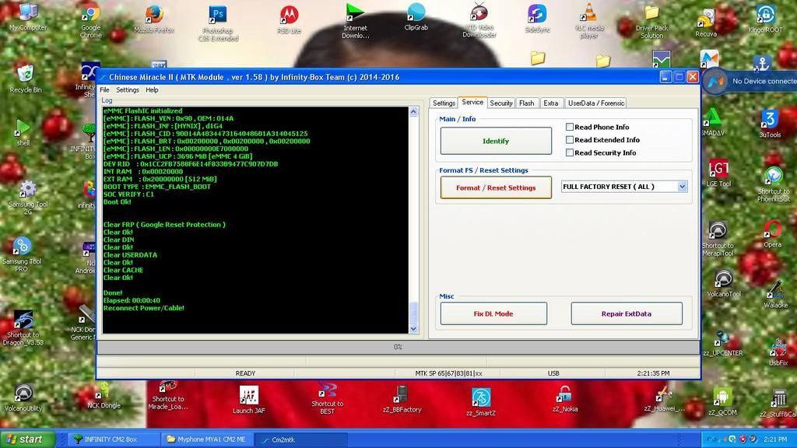Enable the Read Phone Info checkbox

point(570,127)
